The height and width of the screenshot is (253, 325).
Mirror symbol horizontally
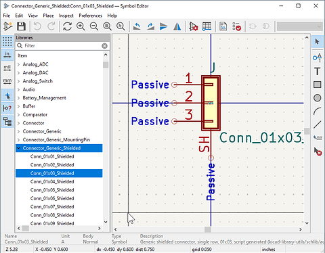(177, 26)
